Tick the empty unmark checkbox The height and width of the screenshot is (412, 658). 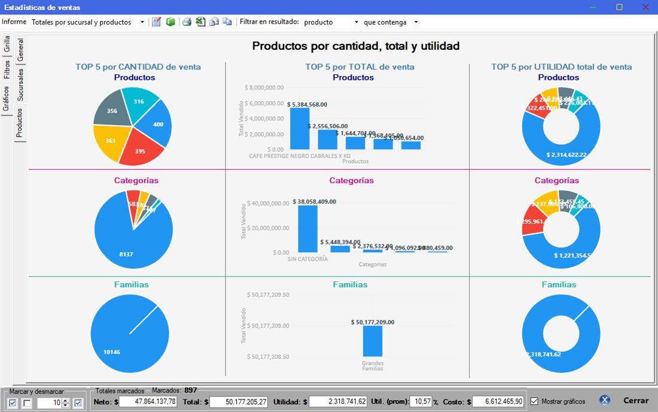(x=27, y=403)
